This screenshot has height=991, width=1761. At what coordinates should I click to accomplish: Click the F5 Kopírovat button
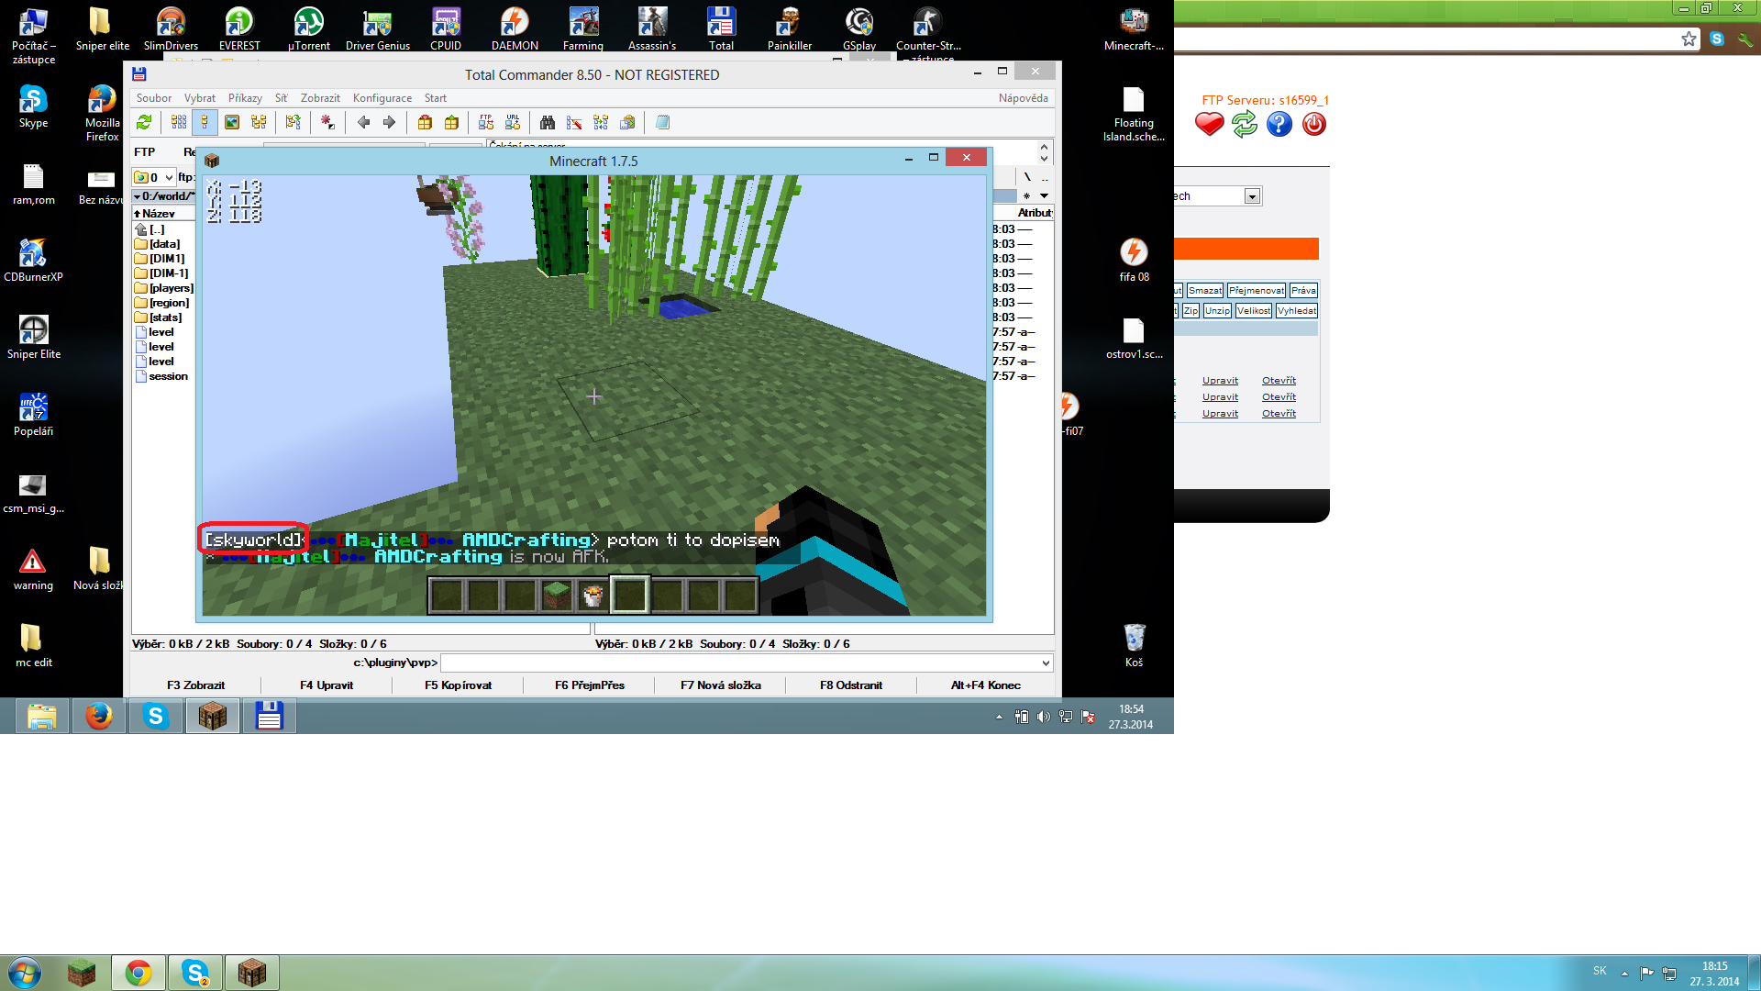459,685
